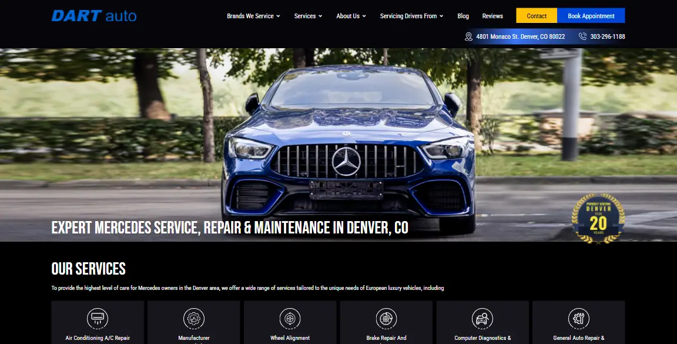This screenshot has width=677, height=344.
Task: Click the Book Appointment button
Action: click(591, 15)
